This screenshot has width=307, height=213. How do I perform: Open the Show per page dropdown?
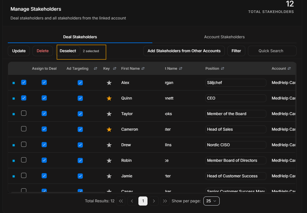point(211,201)
